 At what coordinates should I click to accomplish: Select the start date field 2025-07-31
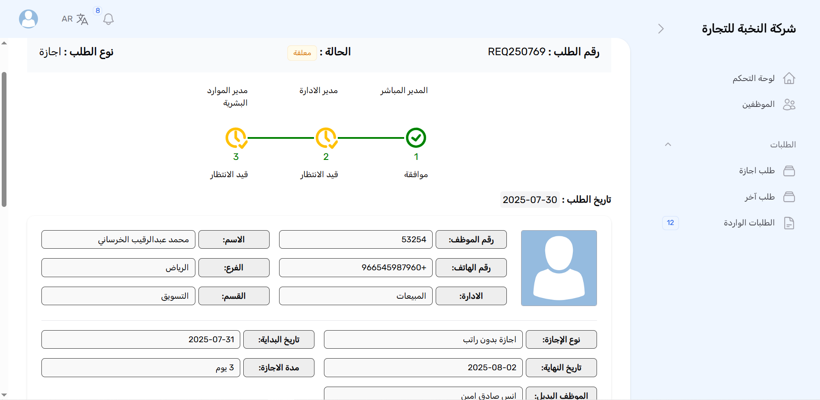click(141, 340)
